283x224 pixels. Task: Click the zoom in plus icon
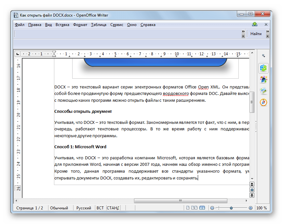click(x=250, y=208)
